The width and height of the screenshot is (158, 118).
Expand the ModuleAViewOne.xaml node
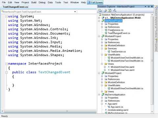click(105, 67)
